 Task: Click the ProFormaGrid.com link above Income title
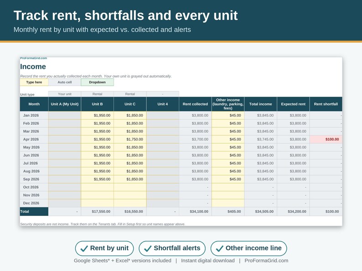[x=33, y=58]
